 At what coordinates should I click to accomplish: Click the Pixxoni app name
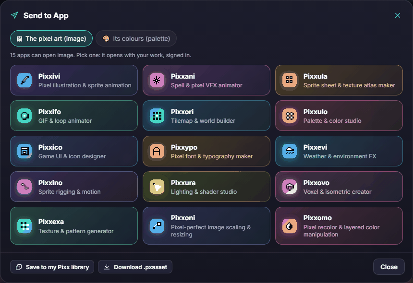183,218
